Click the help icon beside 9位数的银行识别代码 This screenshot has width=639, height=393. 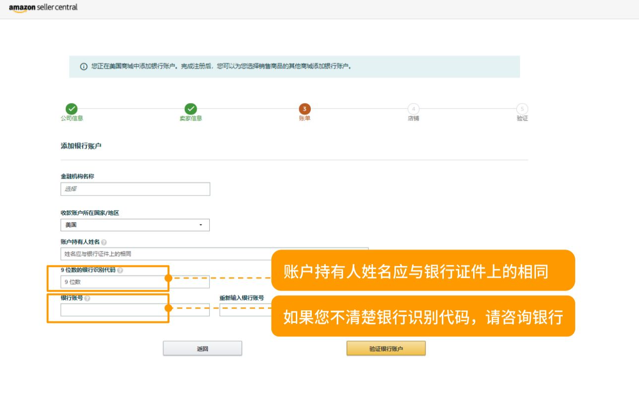(x=120, y=270)
